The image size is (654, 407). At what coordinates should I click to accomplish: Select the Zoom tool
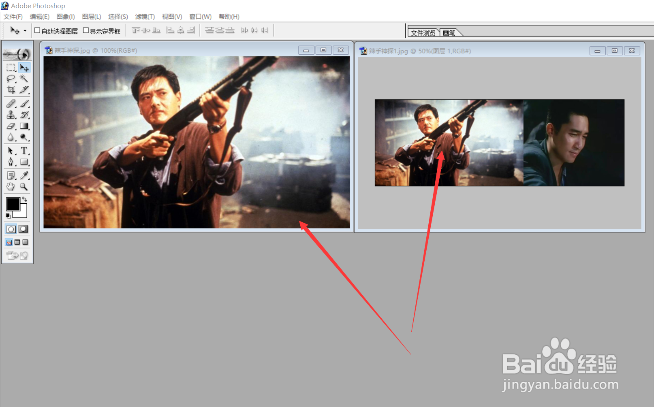click(24, 187)
